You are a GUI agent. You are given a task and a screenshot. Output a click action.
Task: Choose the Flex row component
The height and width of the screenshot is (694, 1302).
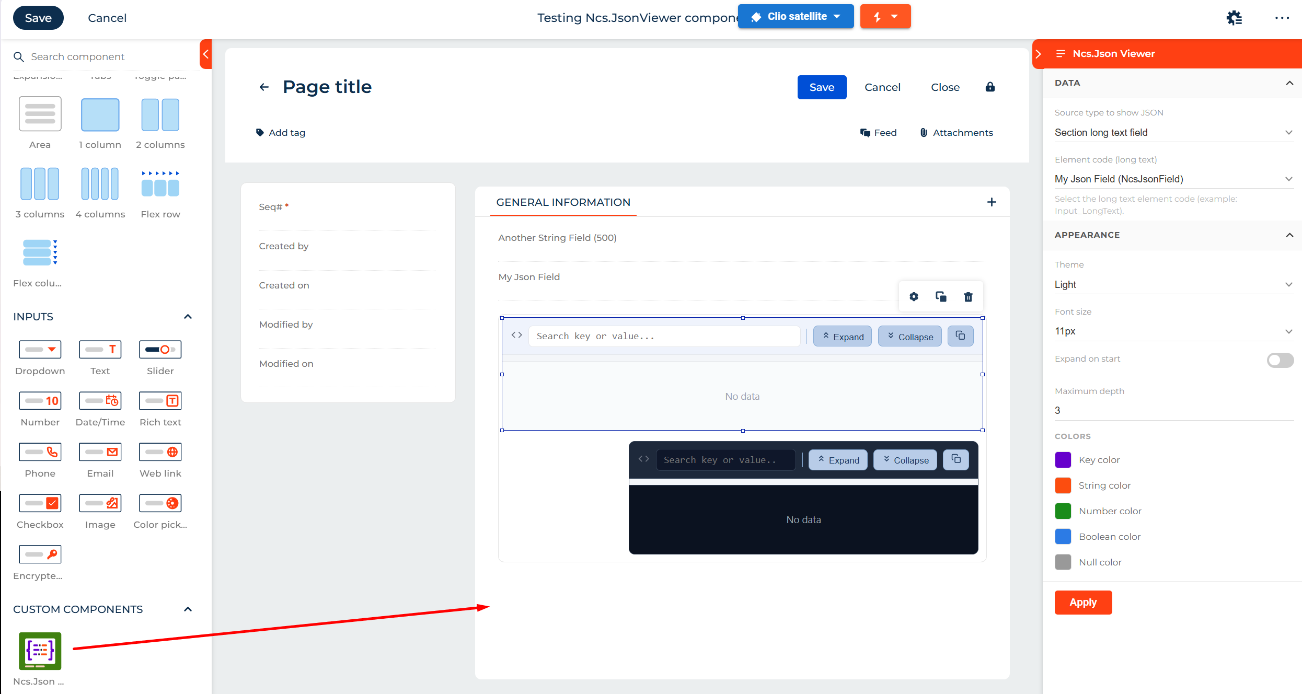pos(160,183)
